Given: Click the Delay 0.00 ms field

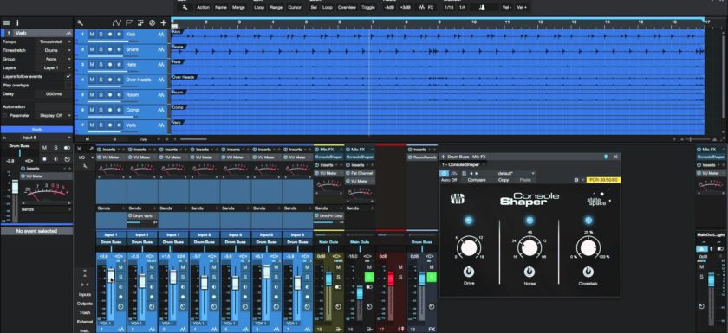Looking at the screenshot, I should [55, 94].
